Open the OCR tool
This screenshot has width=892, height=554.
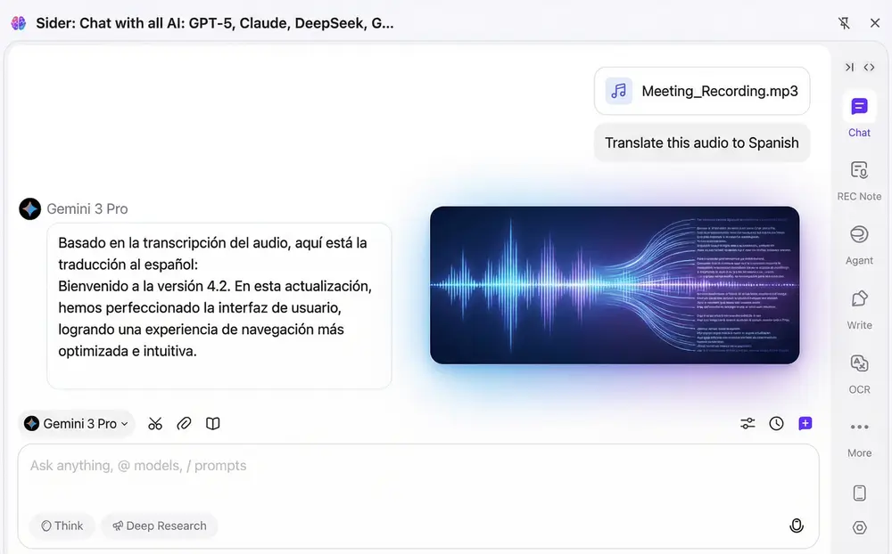tap(859, 373)
